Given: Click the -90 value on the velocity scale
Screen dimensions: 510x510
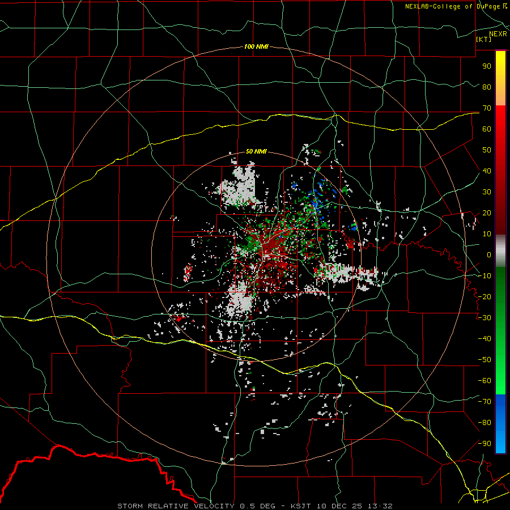Looking at the screenshot, I should (484, 444).
